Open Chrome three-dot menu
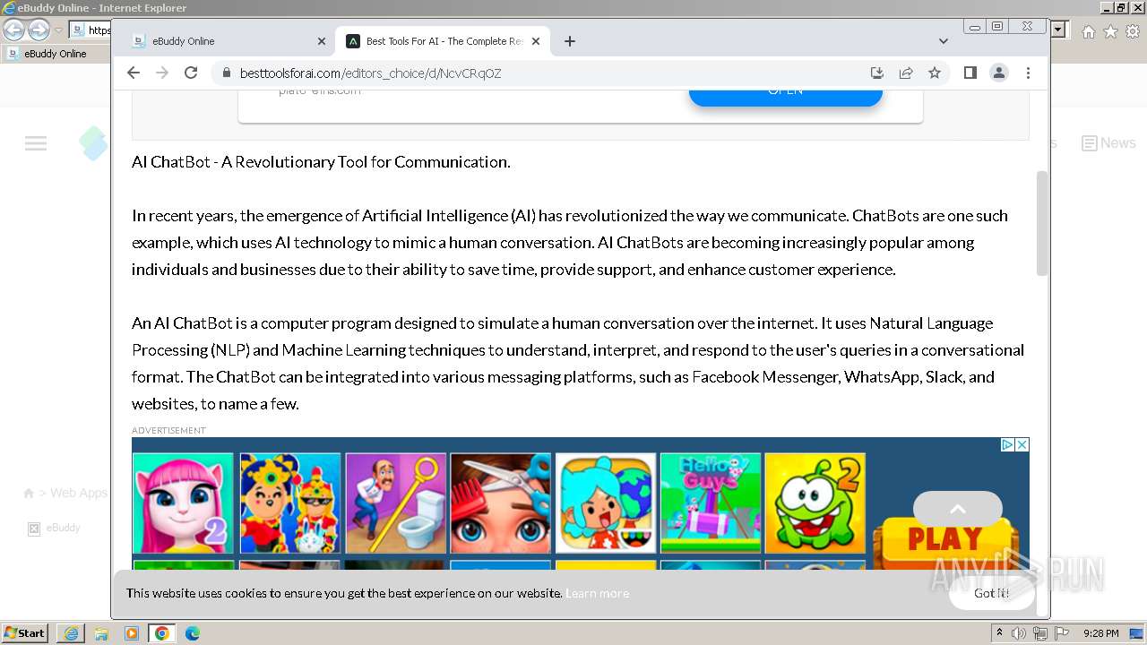The height and width of the screenshot is (645, 1147). click(1028, 73)
